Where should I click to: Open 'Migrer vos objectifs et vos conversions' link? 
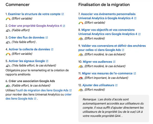coord(108,30)
